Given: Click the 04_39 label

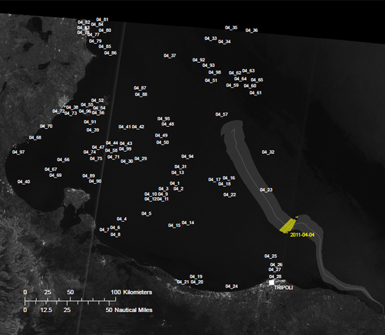Looking at the screenshot, I should pos(93,130).
